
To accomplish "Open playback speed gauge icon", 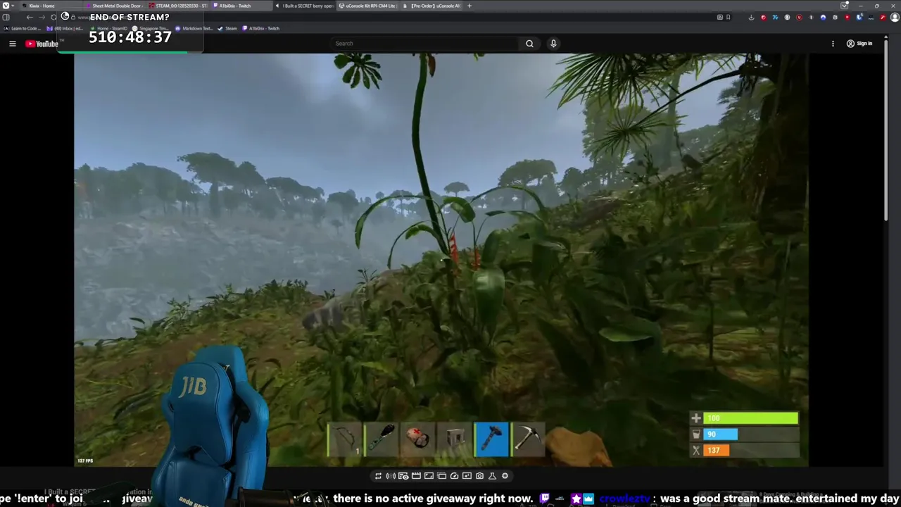I will [x=454, y=476].
